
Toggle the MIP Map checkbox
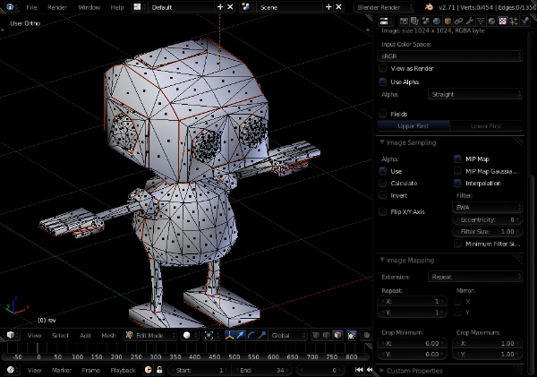(458, 159)
